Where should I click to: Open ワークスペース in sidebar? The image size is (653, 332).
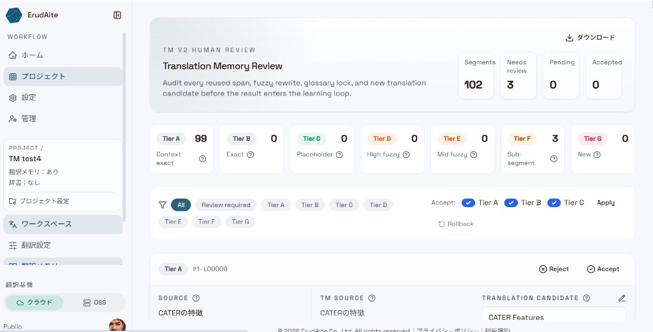point(63,224)
